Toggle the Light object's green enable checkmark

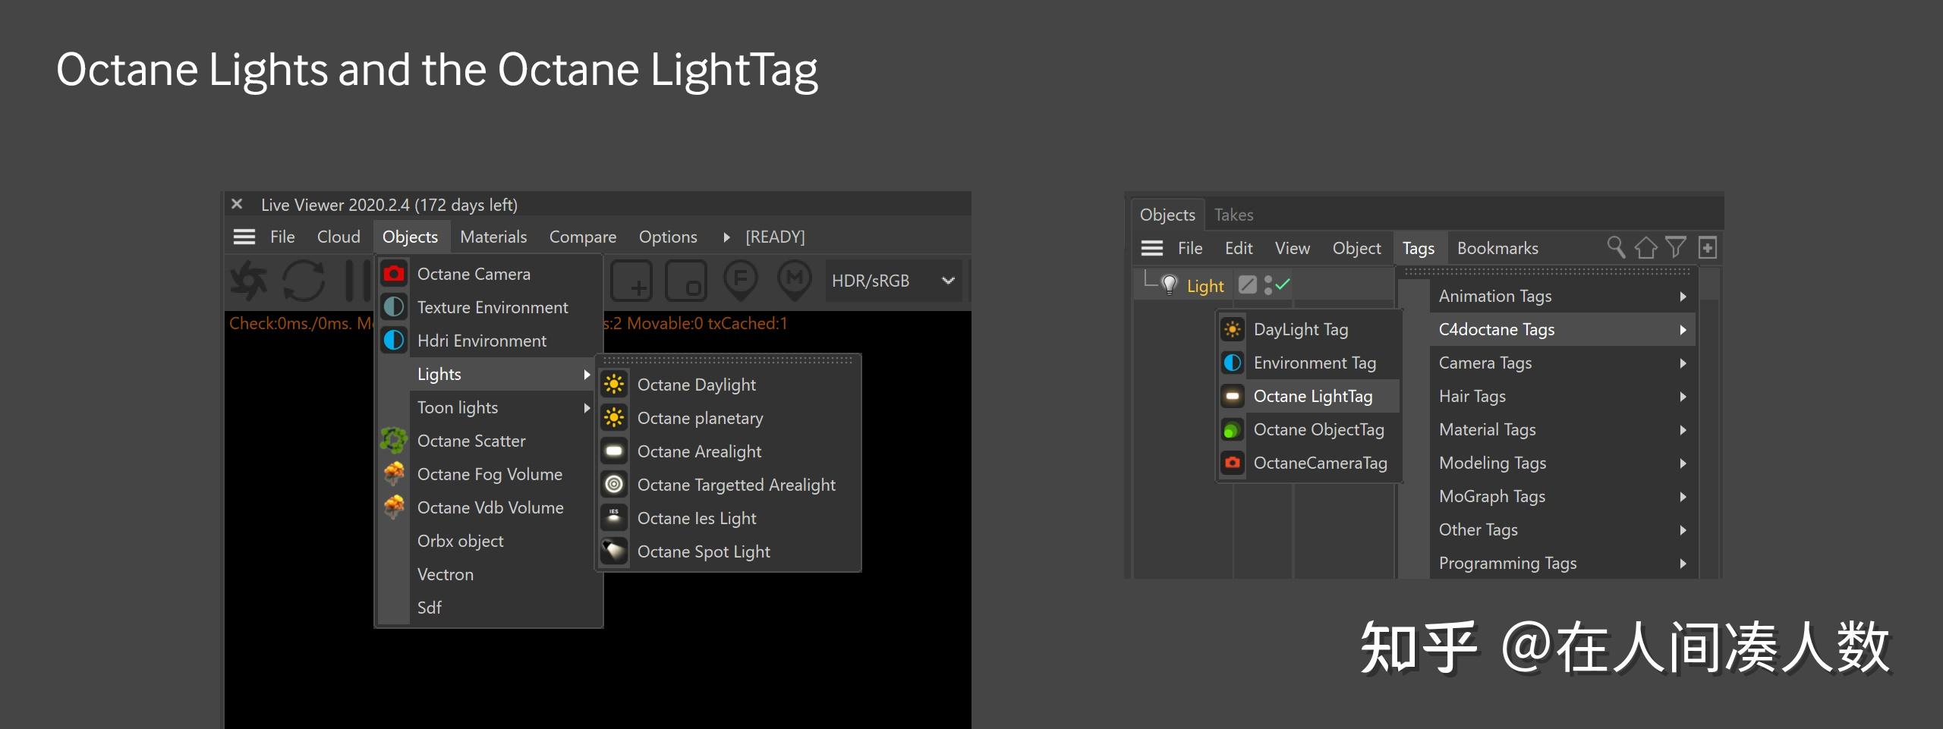click(1283, 285)
